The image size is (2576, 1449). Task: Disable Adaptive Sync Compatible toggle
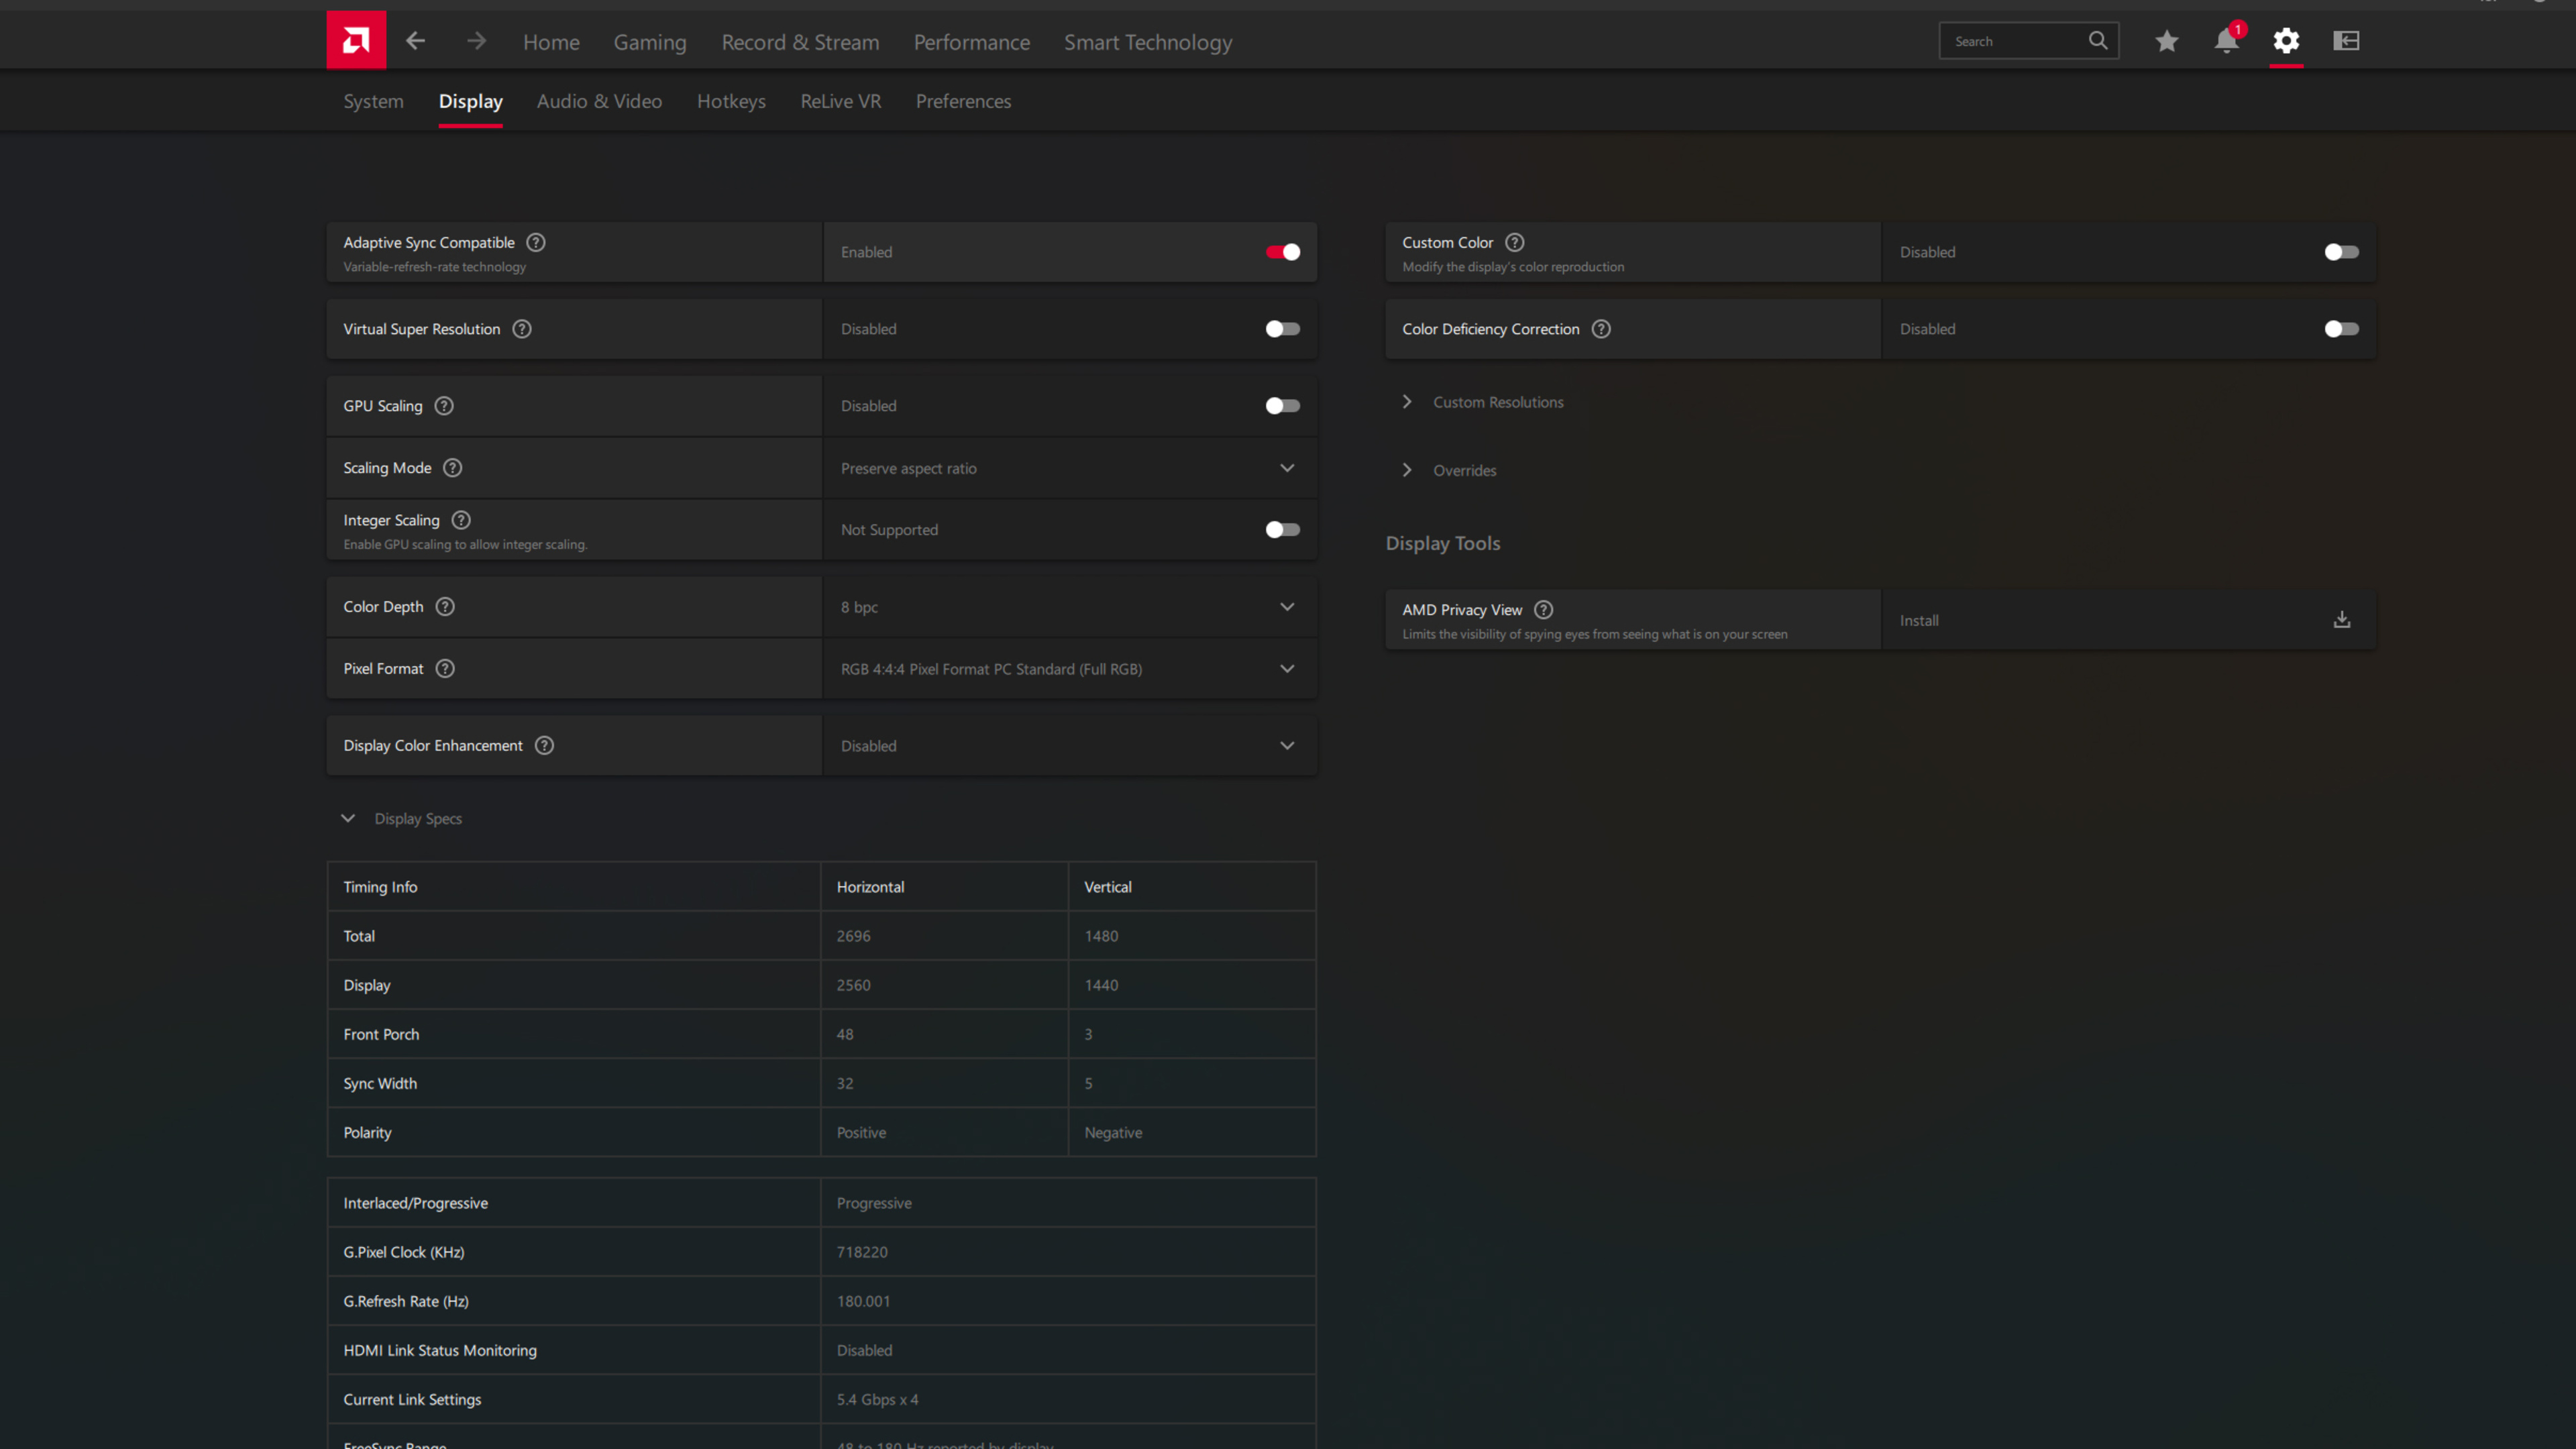tap(1282, 252)
